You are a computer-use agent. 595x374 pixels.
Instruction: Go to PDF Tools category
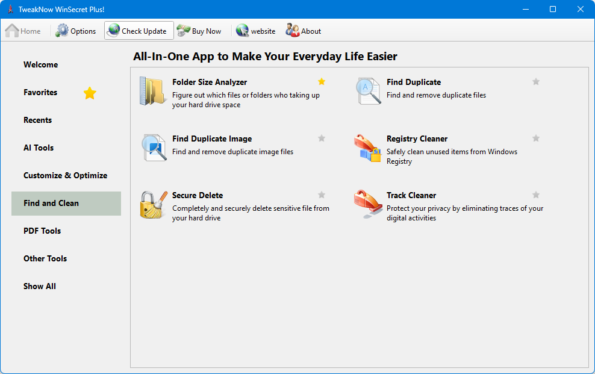42,231
